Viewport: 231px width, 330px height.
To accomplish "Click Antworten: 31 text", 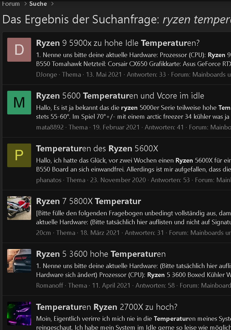I will pyautogui.click(x=144, y=233).
